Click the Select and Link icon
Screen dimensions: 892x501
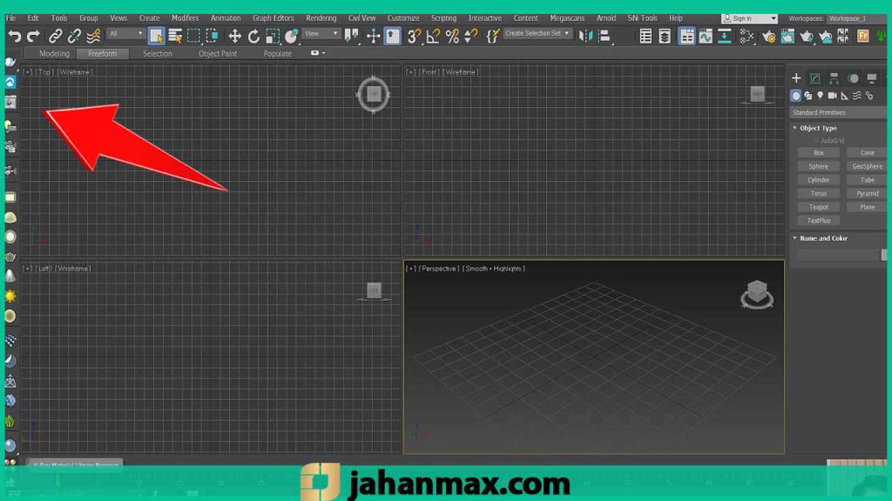point(55,37)
